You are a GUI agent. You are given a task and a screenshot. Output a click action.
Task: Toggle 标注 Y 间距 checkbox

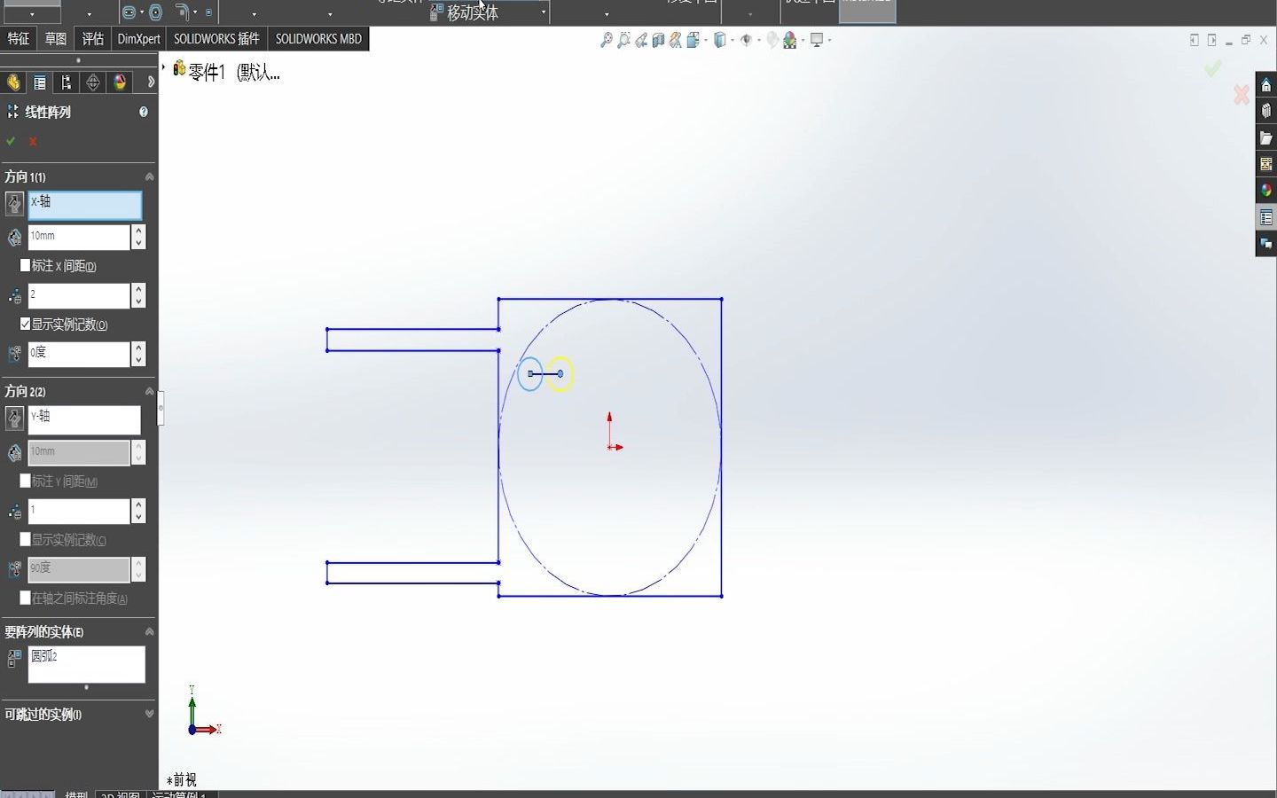click(25, 481)
